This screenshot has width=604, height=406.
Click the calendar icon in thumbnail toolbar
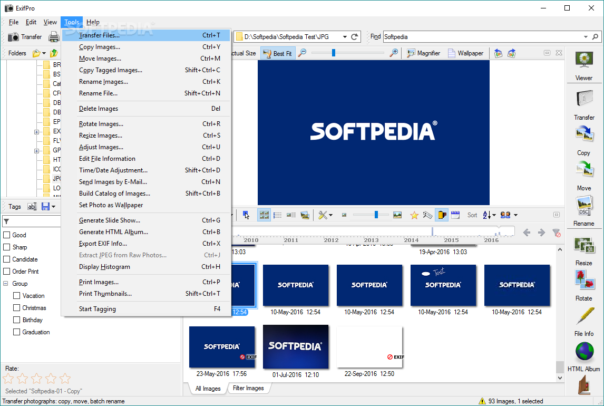[x=455, y=215]
